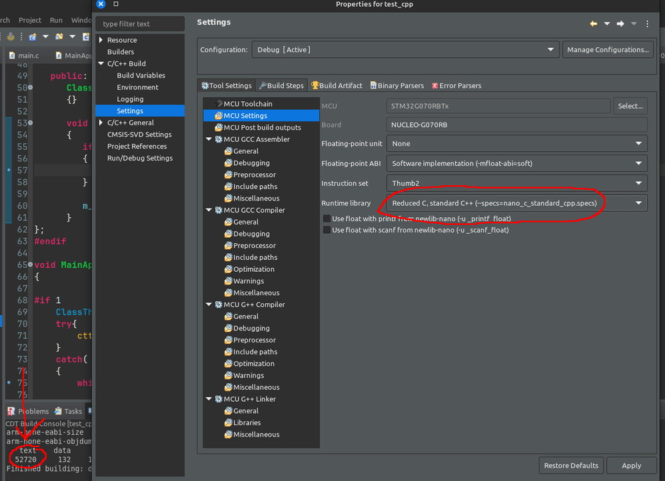This screenshot has width=665, height=481.
Task: Select Libraries under MCU G++ Linker
Action: [247, 423]
